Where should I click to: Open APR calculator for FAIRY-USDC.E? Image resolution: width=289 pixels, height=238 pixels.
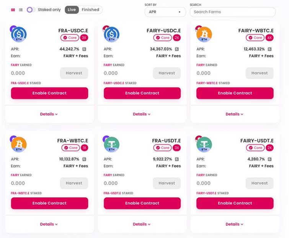coord(177,49)
